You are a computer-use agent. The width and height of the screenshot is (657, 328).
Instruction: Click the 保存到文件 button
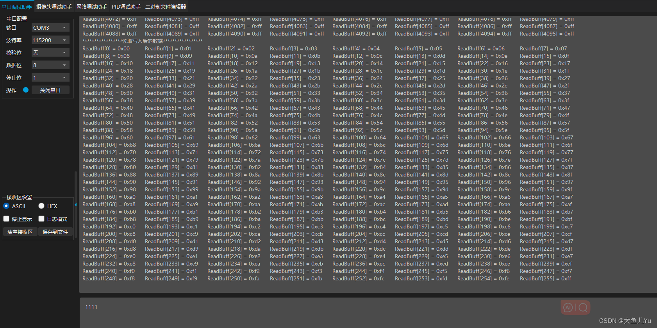coord(55,232)
